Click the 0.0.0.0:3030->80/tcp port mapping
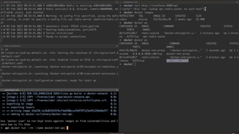239x134 pixels. [147, 54]
